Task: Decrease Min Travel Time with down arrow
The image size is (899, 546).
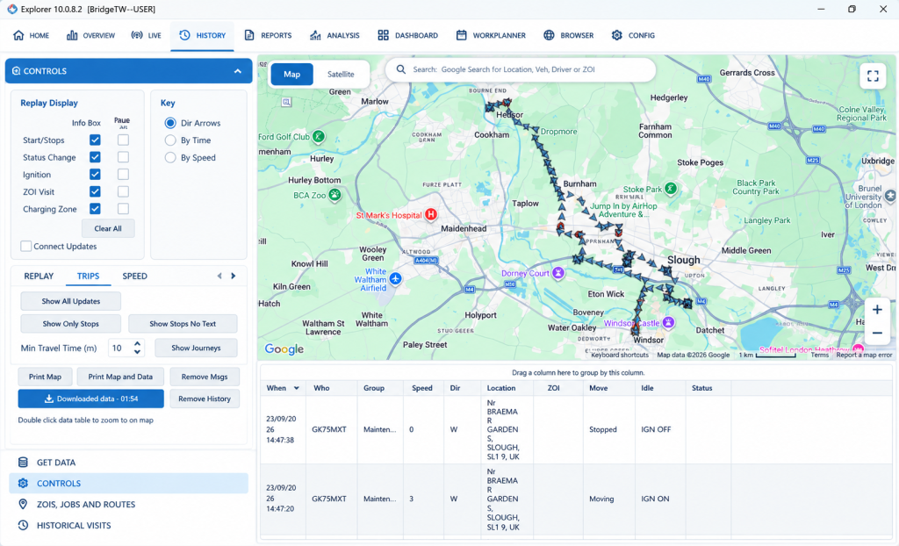Action: pos(137,351)
